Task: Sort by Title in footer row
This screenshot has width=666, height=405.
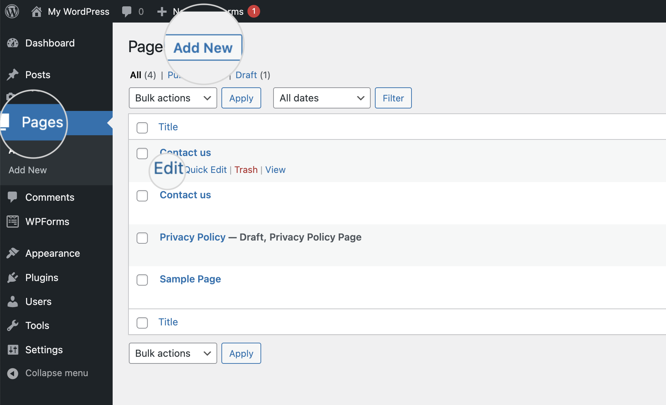Action: coord(168,322)
